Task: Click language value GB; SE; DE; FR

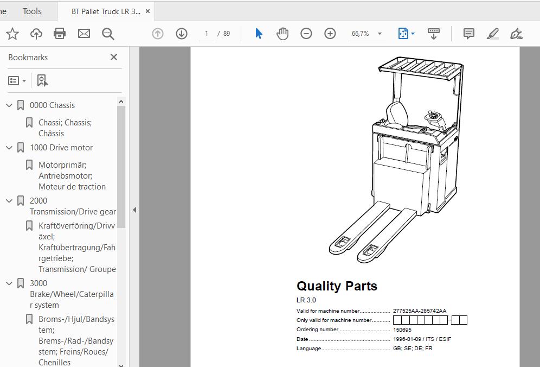Action: click(x=413, y=349)
